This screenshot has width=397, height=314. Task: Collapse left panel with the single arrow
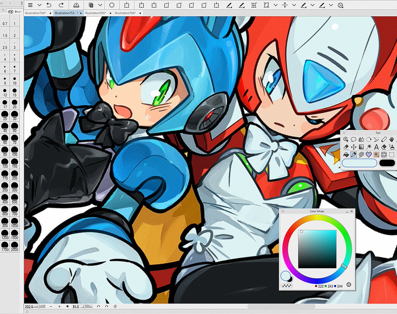[x=10, y=3]
